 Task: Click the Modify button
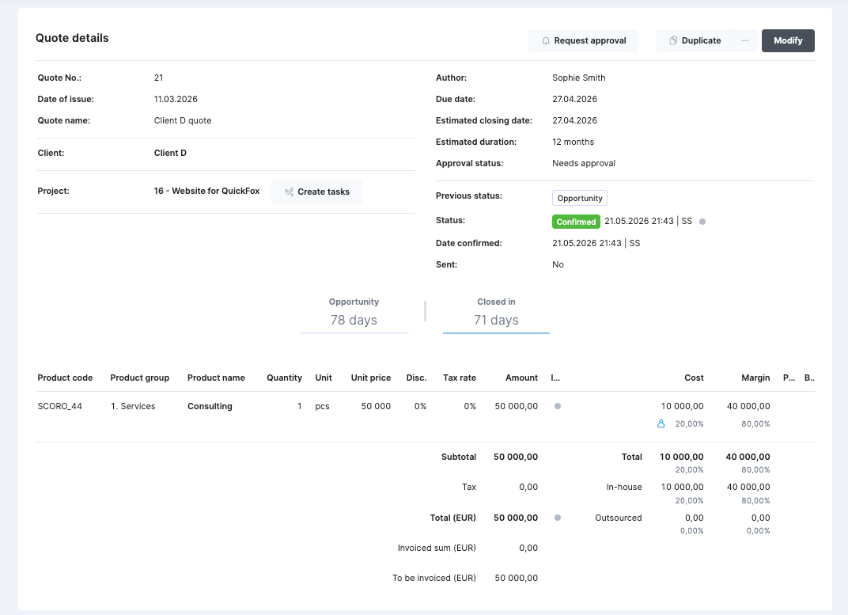pos(788,41)
